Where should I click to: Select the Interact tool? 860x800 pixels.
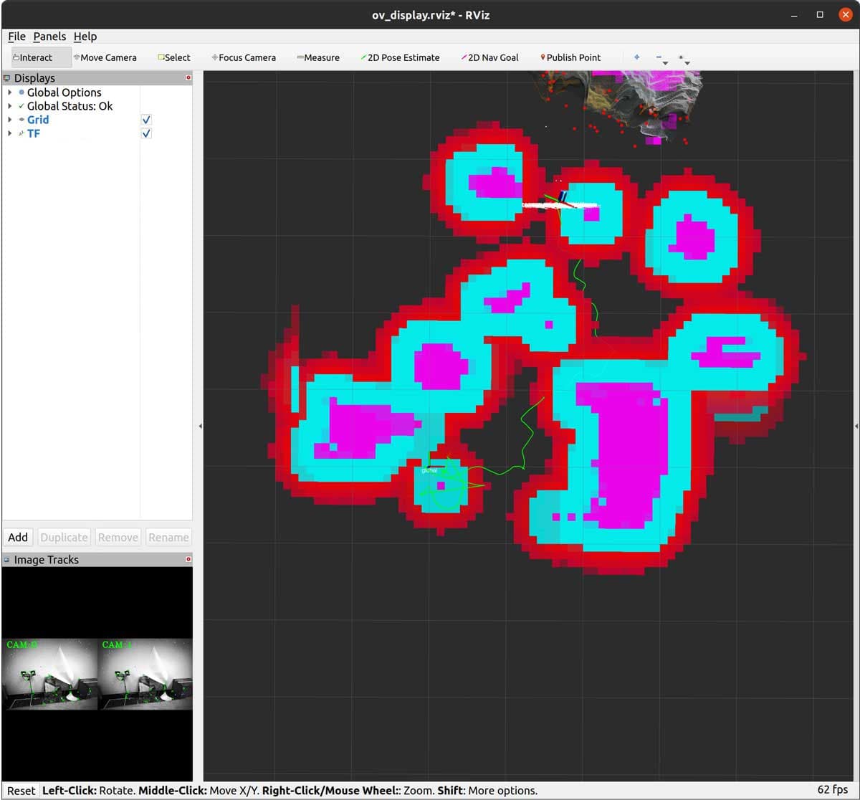pyautogui.click(x=34, y=57)
